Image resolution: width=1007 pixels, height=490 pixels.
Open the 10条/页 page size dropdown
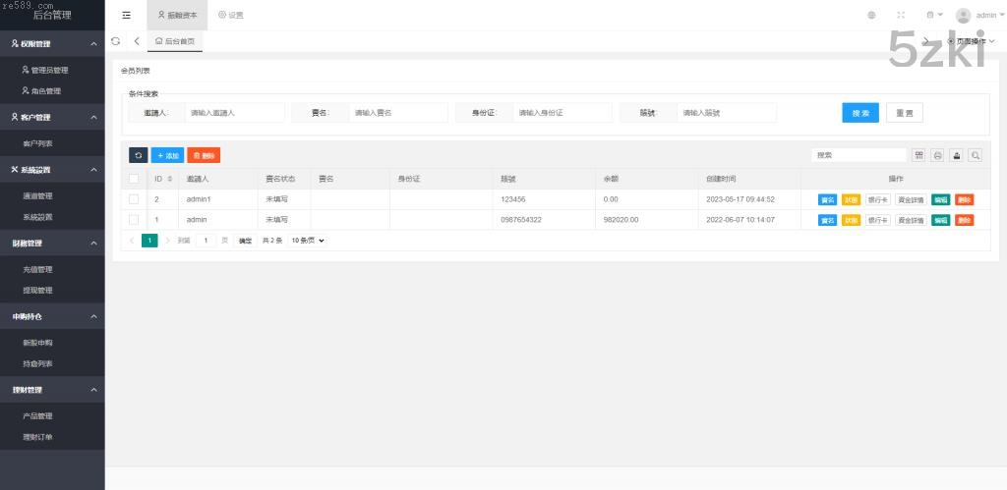coord(307,241)
